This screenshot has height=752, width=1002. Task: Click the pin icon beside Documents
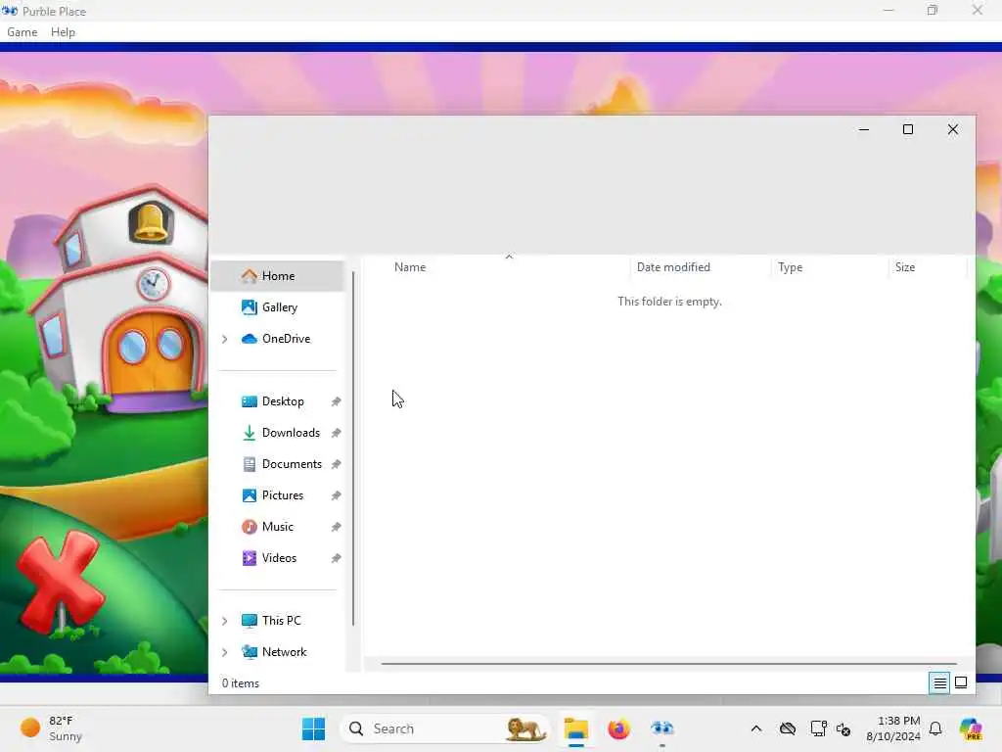tap(336, 464)
